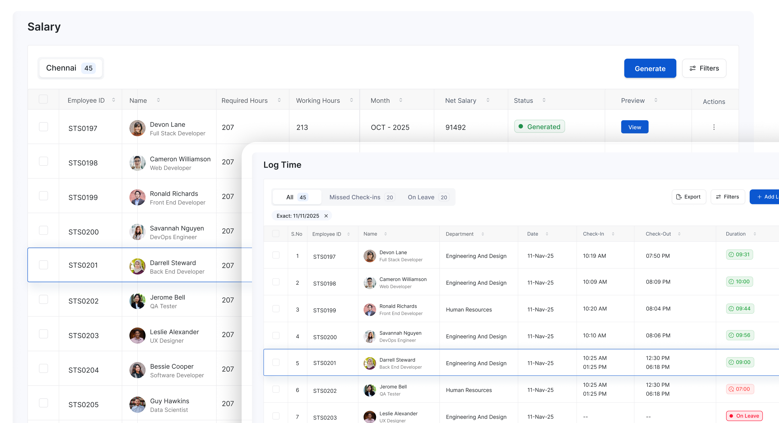Sort salary table by Net Salary
The width and height of the screenshot is (779, 423).
(488, 100)
